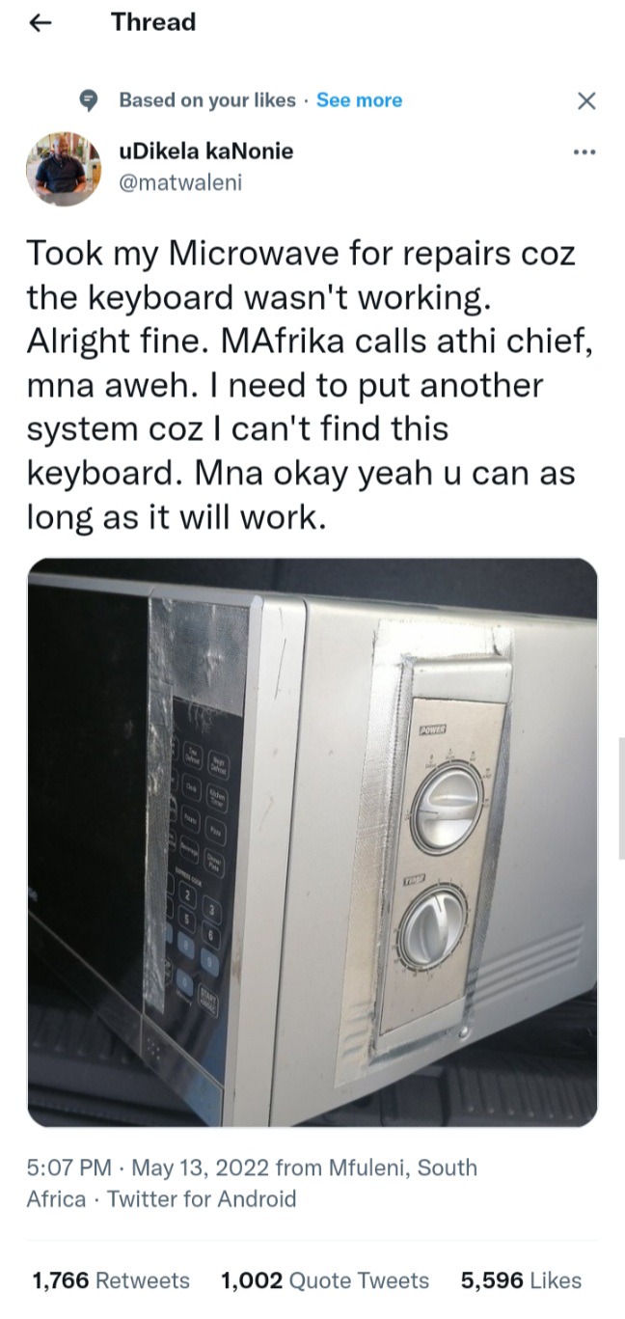Open the three-dot tweet options menu
This screenshot has width=625, height=1319.
pyautogui.click(x=584, y=152)
